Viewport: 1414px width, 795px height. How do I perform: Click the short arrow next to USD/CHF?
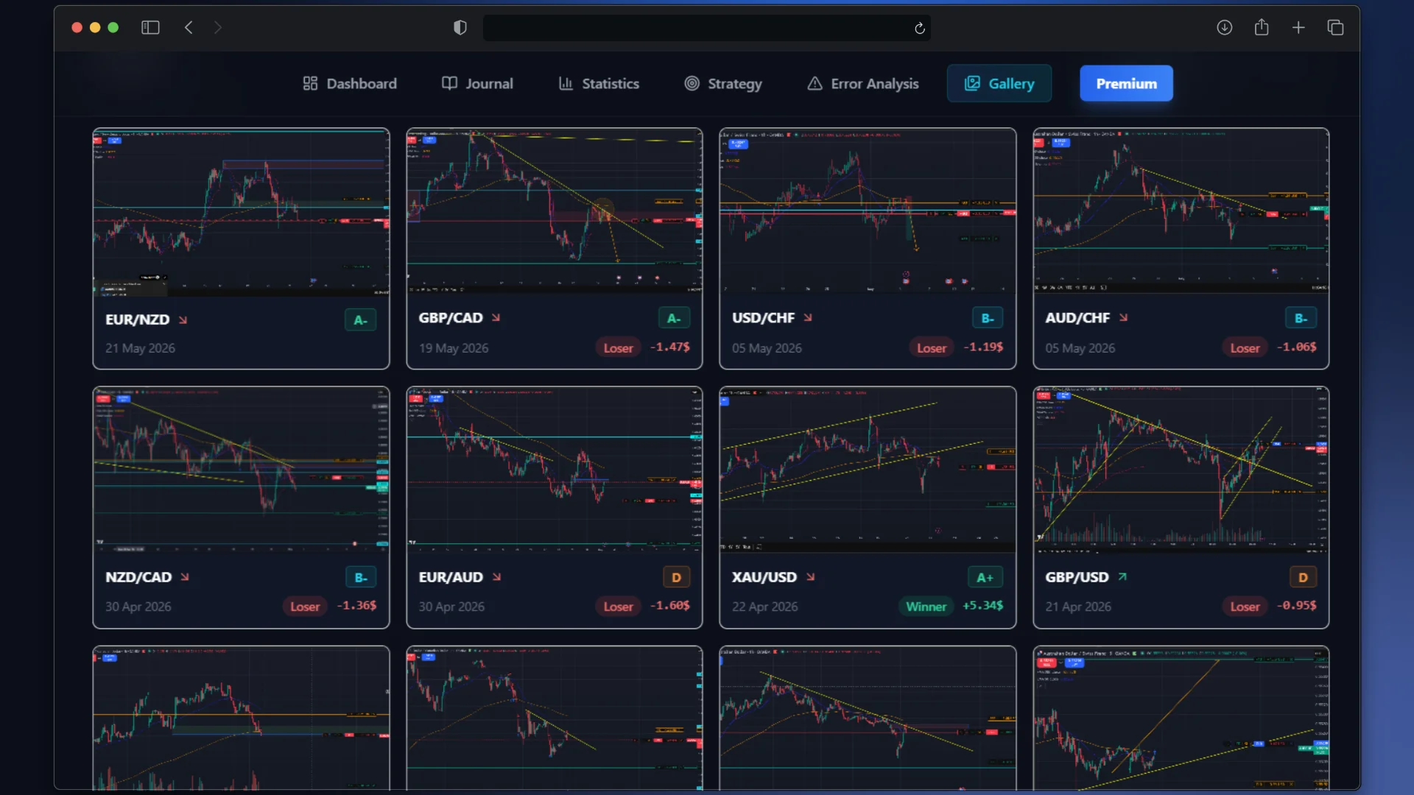click(808, 317)
